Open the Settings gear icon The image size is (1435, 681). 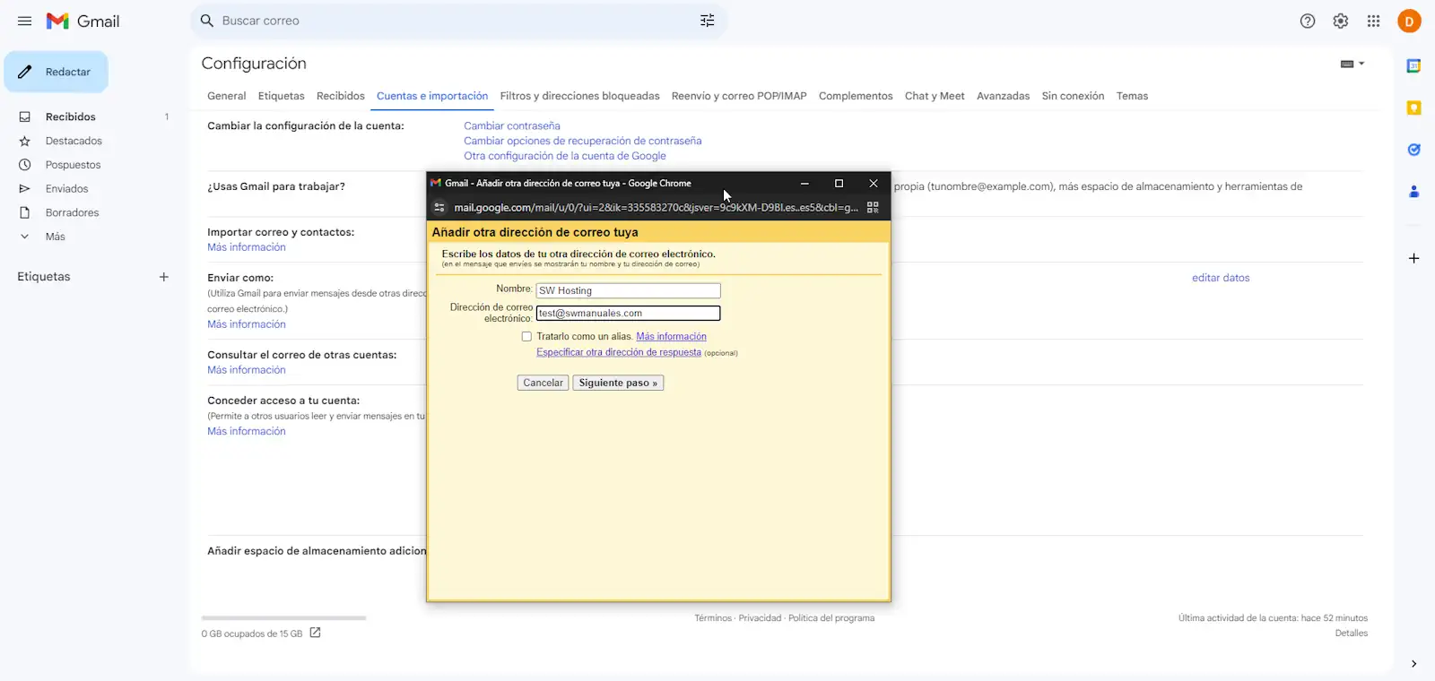tap(1340, 21)
